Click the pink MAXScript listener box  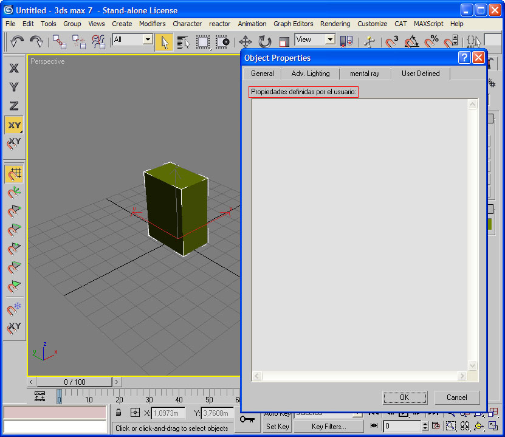pyautogui.click(x=55, y=413)
